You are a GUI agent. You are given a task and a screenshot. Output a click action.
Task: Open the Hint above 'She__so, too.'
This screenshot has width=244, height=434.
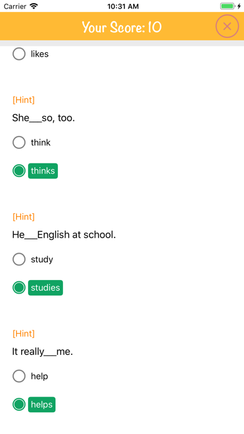click(24, 100)
